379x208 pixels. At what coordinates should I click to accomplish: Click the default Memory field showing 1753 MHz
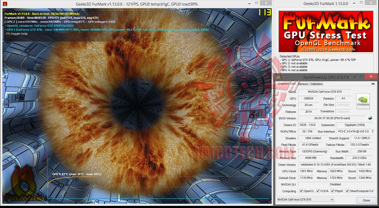(x=336, y=178)
